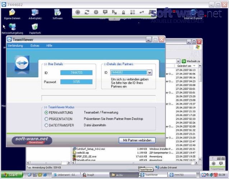This screenshot has height=179, width=229.
Task: Switch to the Archiv taskbar button
Action: [124, 175]
